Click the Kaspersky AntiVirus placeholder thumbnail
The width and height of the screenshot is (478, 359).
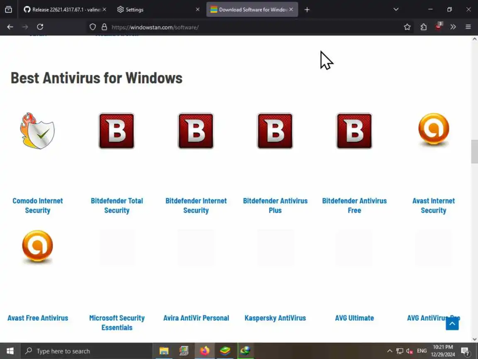click(275, 248)
